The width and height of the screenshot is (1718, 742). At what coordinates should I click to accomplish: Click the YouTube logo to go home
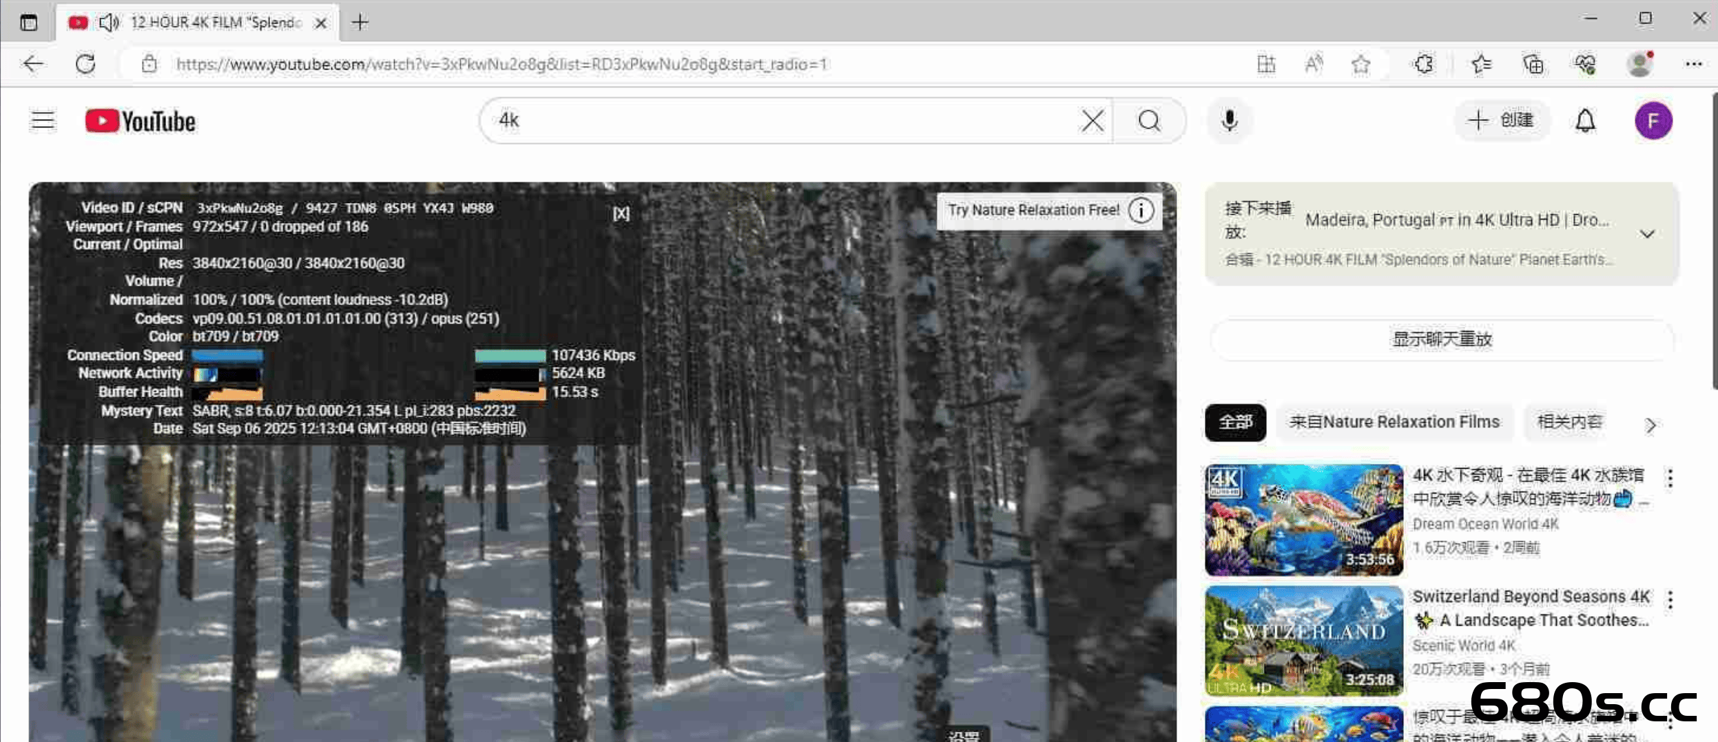(141, 121)
